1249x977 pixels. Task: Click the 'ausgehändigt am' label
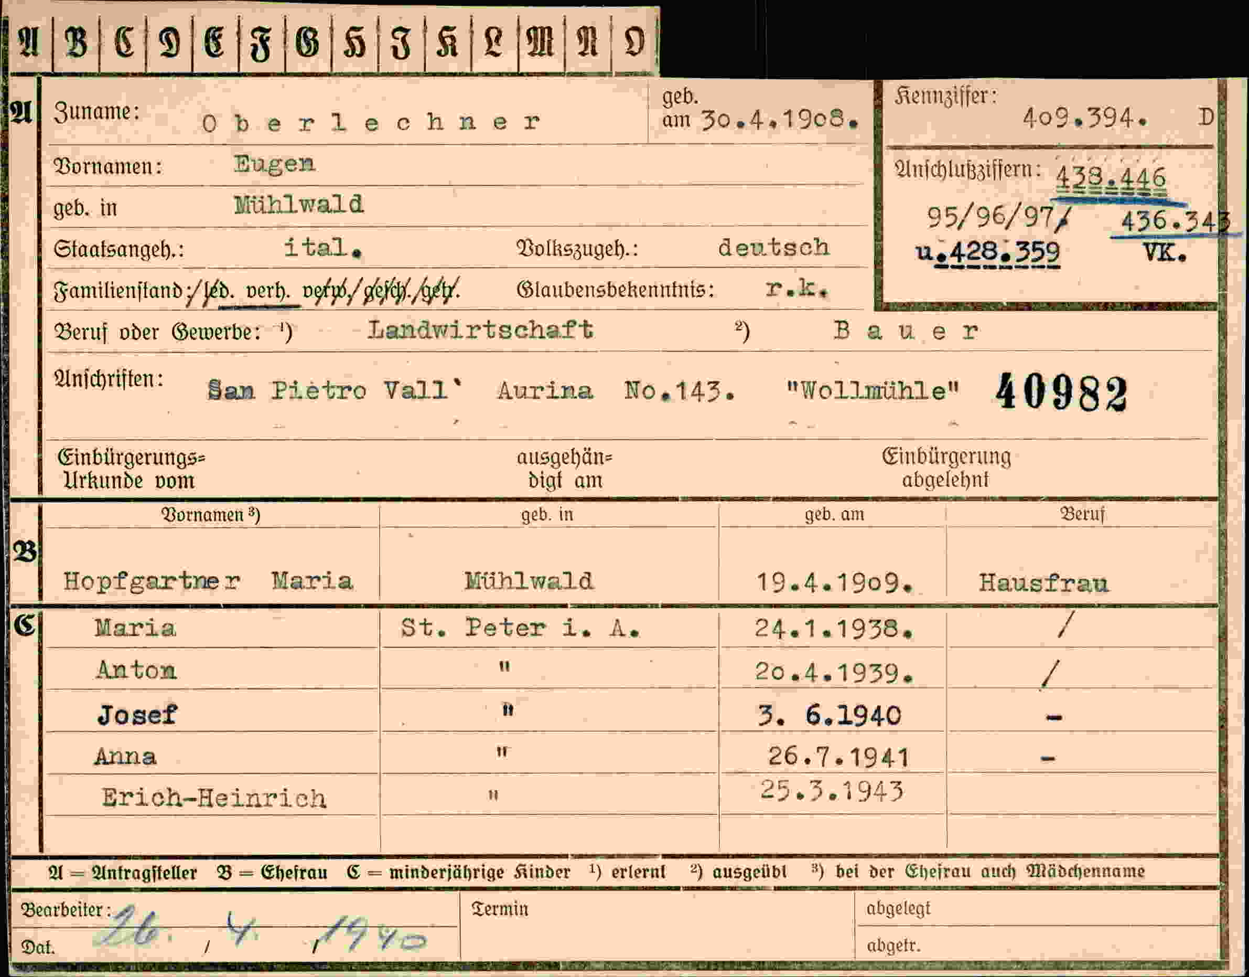(x=565, y=469)
